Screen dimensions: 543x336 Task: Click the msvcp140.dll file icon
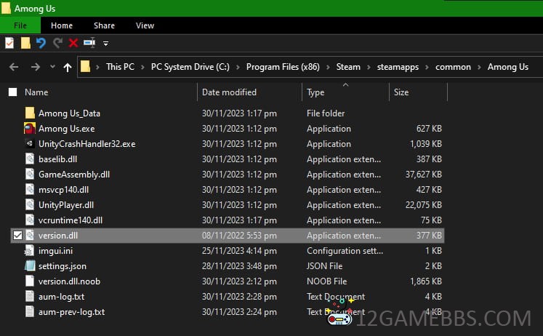point(30,190)
